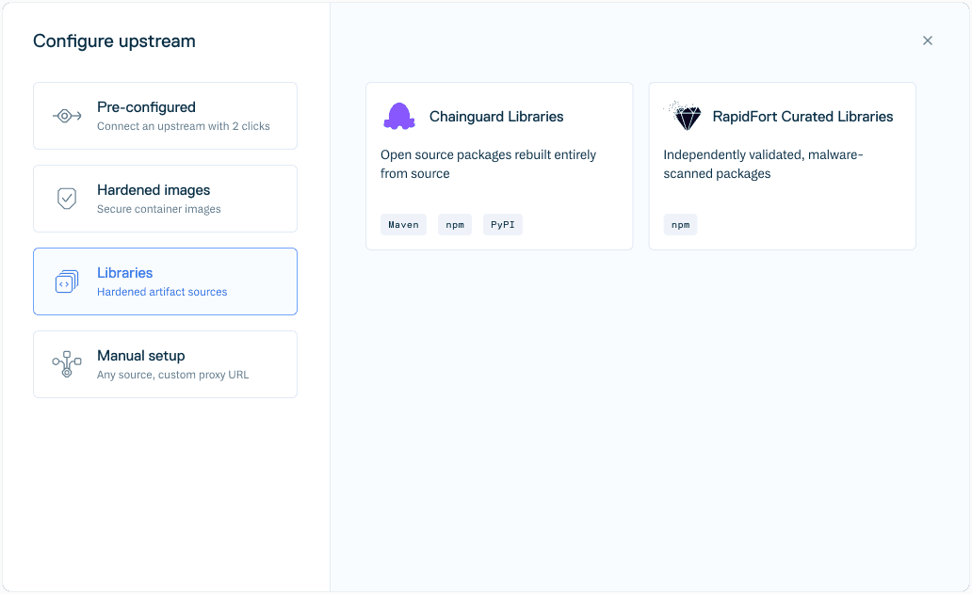972x594 pixels.
Task: Click the PyPI tag on Chainguard card
Action: coord(503,225)
